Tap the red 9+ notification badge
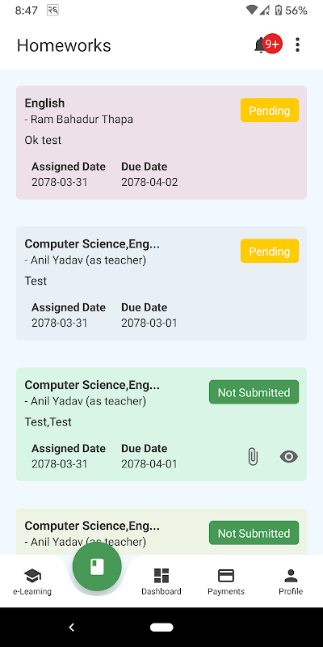 [x=272, y=44]
